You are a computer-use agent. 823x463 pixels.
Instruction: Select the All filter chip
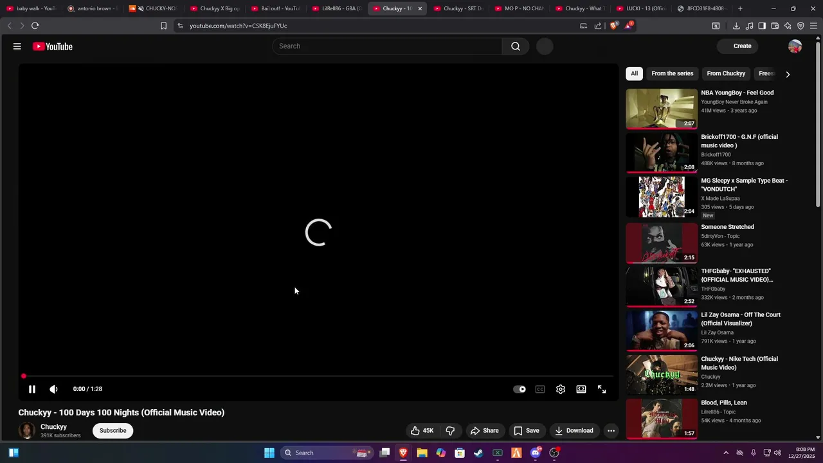pyautogui.click(x=635, y=73)
